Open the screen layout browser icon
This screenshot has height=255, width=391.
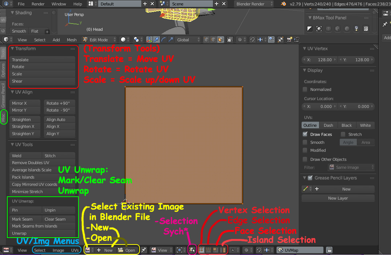(x=91, y=4)
